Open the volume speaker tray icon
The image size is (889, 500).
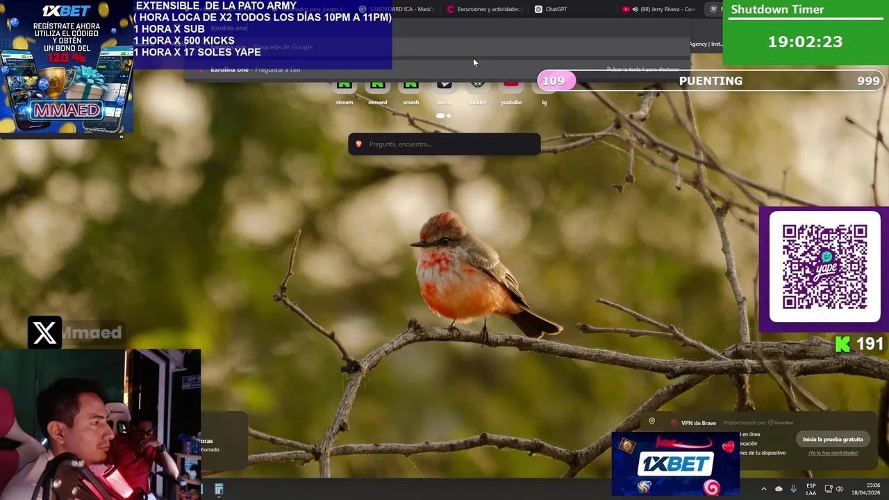coord(839,489)
